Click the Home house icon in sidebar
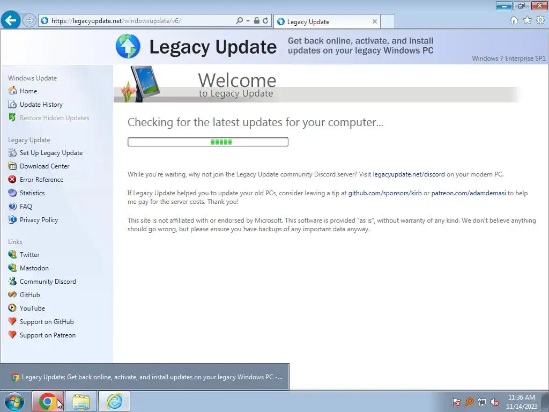 pyautogui.click(x=12, y=91)
